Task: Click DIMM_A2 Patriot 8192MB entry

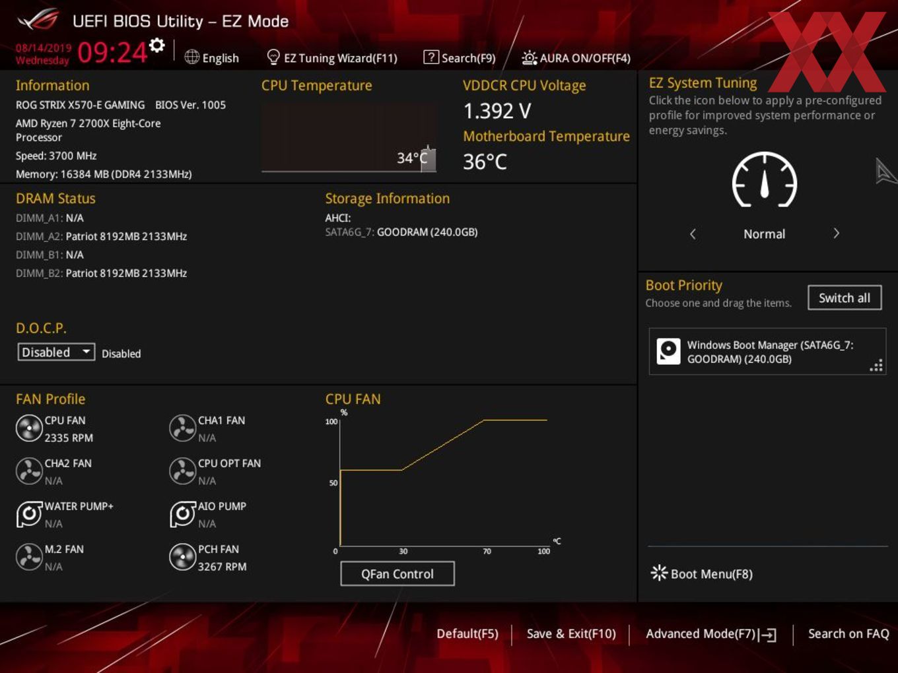Action: [101, 236]
